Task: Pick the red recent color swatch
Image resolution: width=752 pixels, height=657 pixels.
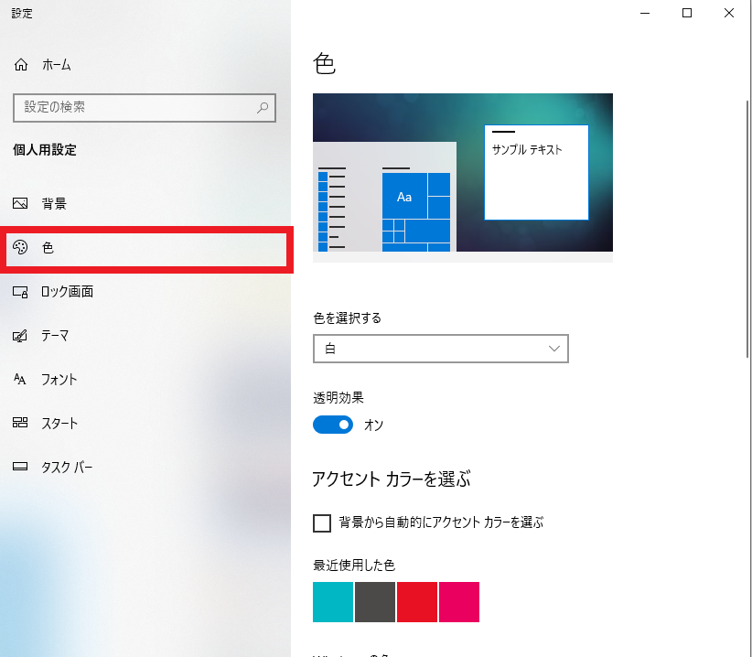Action: pyautogui.click(x=417, y=602)
